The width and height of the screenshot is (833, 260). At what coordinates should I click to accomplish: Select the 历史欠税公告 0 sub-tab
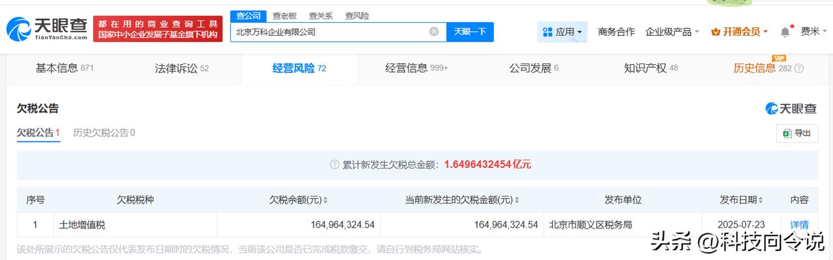pos(104,133)
